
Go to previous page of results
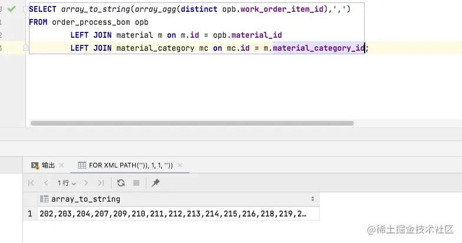tap(46, 183)
